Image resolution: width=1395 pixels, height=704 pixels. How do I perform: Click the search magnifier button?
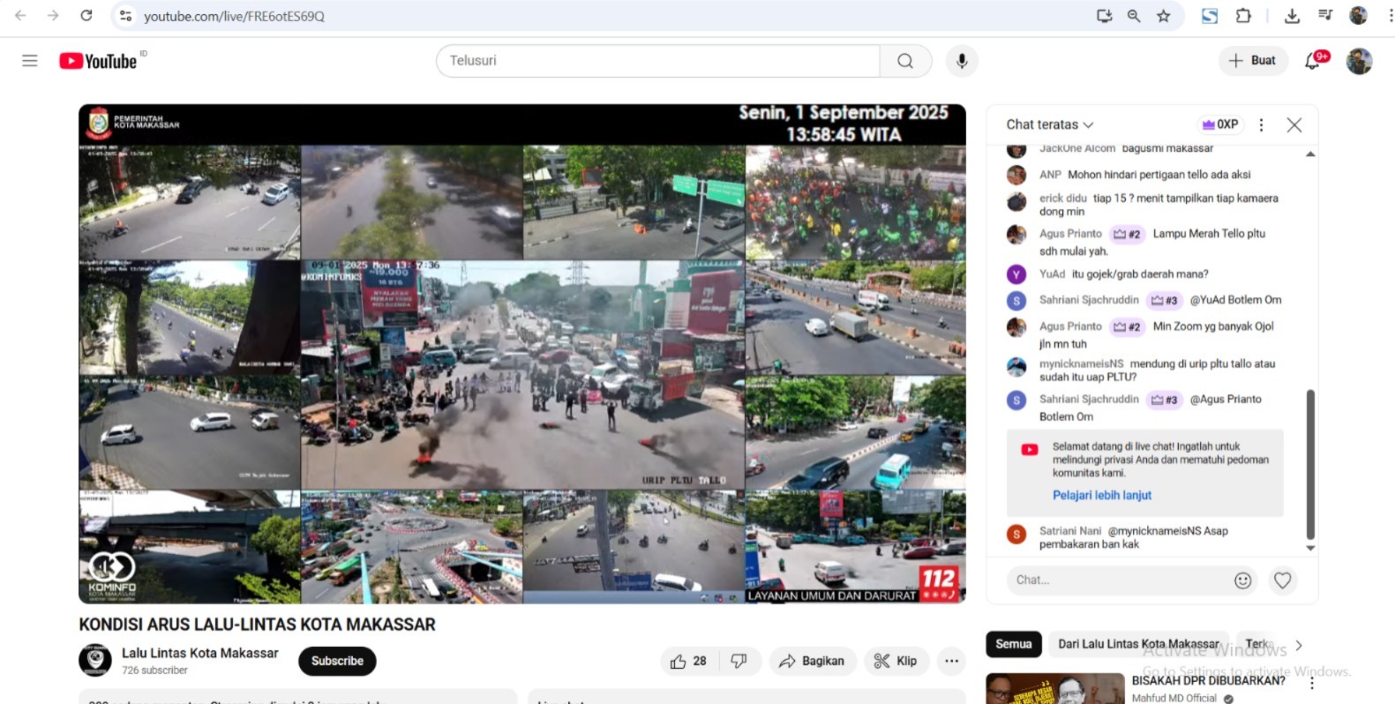click(x=905, y=61)
